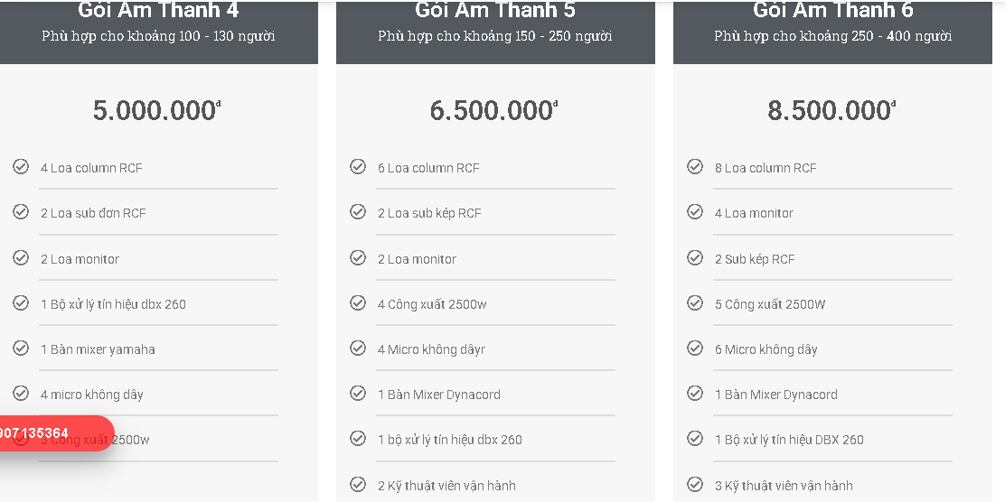Viewport: 1005px width, 502px height.
Task: Click check icon next to 2 Loa sub đơn RCF
Action: [x=21, y=212]
